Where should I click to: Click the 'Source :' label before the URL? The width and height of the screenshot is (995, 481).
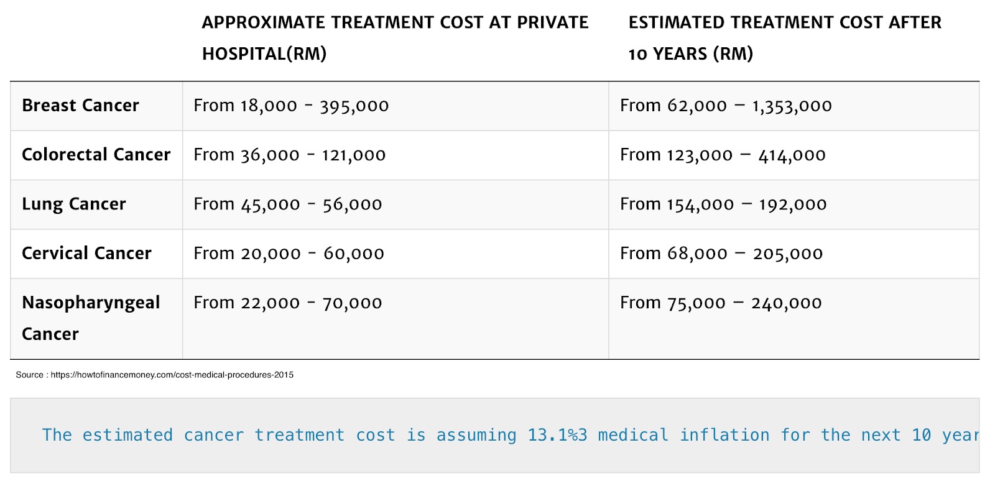click(30, 375)
